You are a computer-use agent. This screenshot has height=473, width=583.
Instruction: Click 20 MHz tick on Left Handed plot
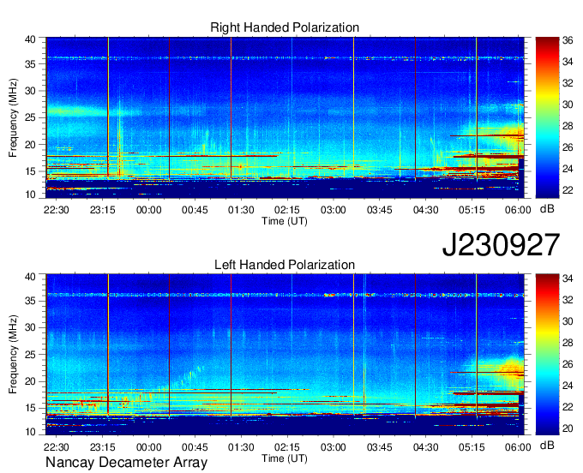[31, 381]
